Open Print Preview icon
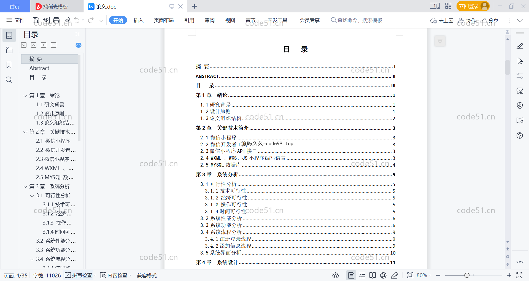The image size is (529, 281). [67, 20]
